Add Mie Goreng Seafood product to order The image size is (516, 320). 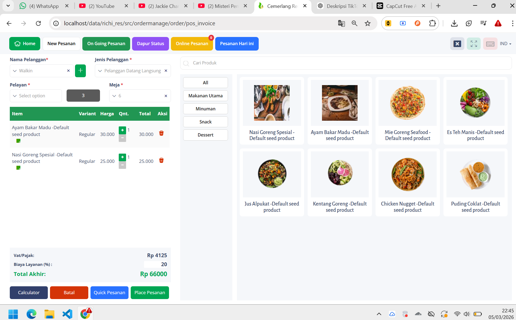tap(407, 110)
